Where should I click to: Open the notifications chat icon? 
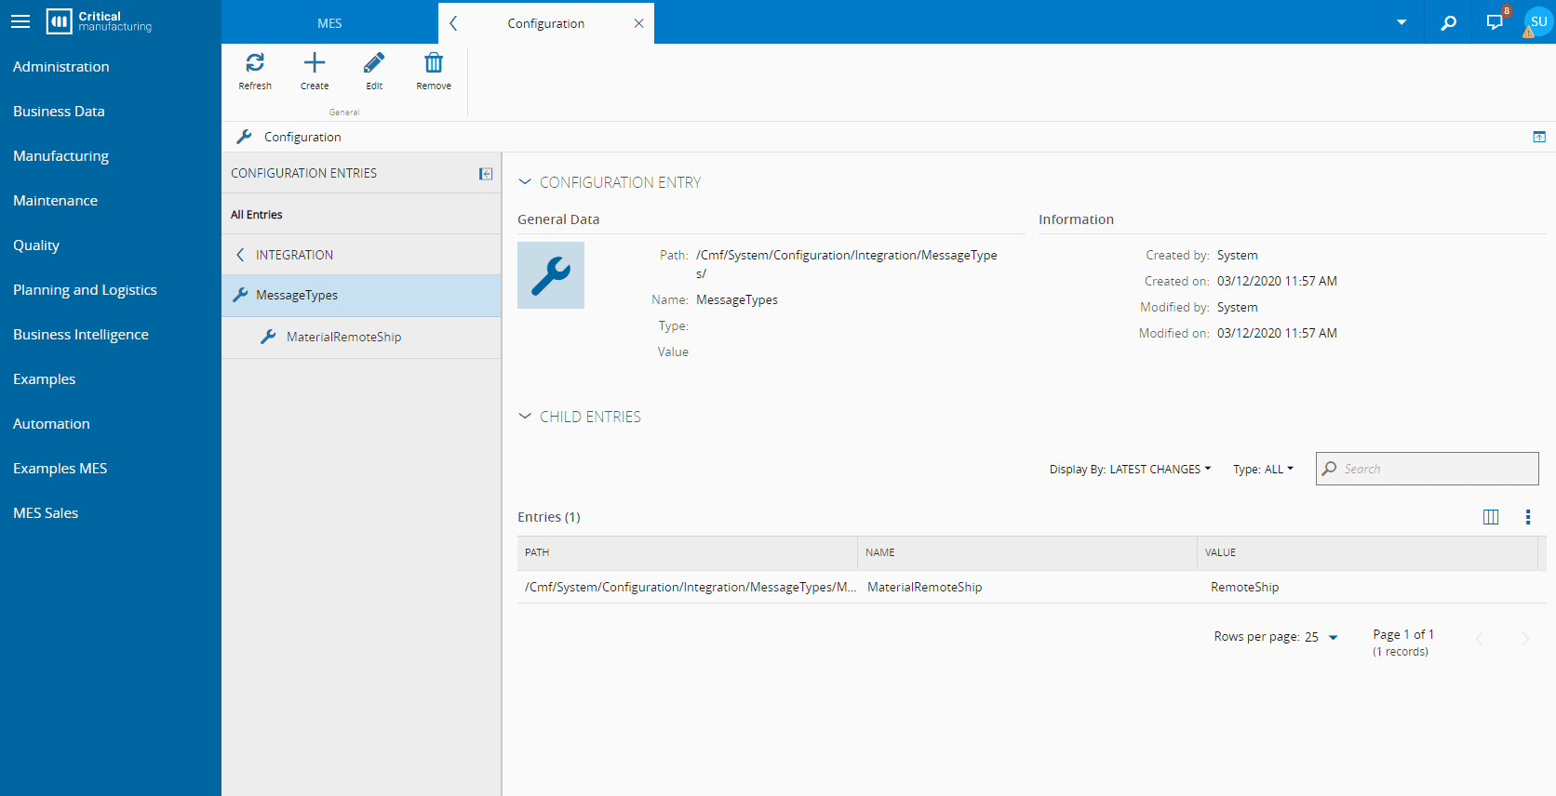click(1495, 22)
